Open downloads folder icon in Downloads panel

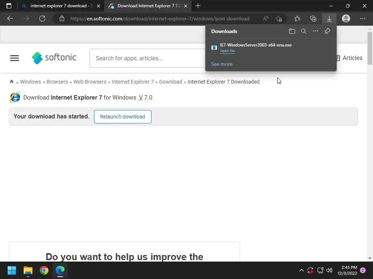(x=292, y=31)
